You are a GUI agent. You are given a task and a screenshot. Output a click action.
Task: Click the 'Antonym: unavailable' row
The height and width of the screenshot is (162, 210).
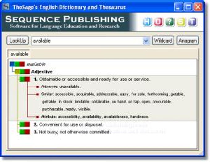tap(61, 87)
